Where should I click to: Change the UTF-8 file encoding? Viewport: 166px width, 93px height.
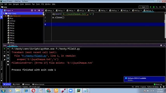137,87
